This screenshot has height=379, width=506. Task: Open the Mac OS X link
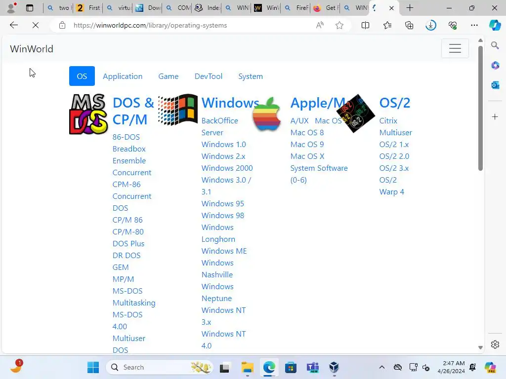307,156
